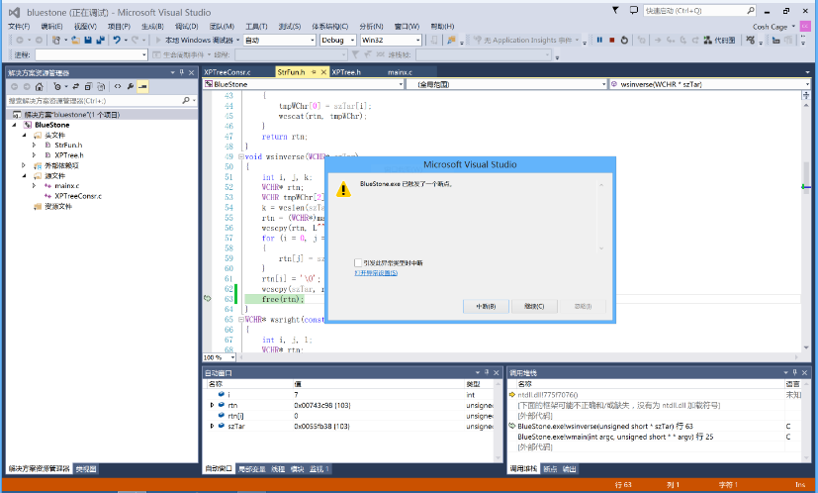This screenshot has width=818, height=493.
Task: Open the 自动 startup project dropdown
Action: click(x=280, y=40)
